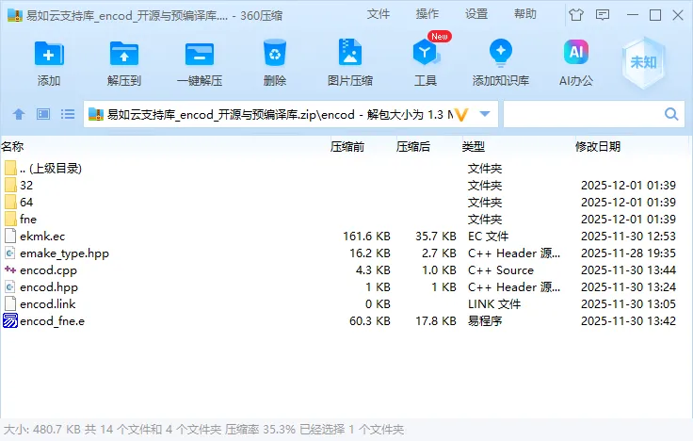Open the 设置 (Settings) menu
693x441 pixels.
[476, 14]
